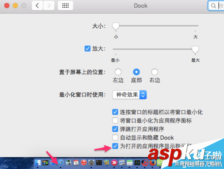This screenshot has height=169, width=224.
Task: Open the multicolored tiles app icon next to Finder
Action: click(45, 163)
